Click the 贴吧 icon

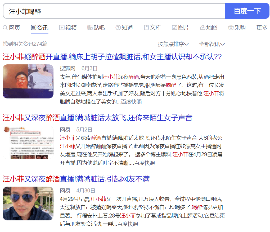pos(90,27)
